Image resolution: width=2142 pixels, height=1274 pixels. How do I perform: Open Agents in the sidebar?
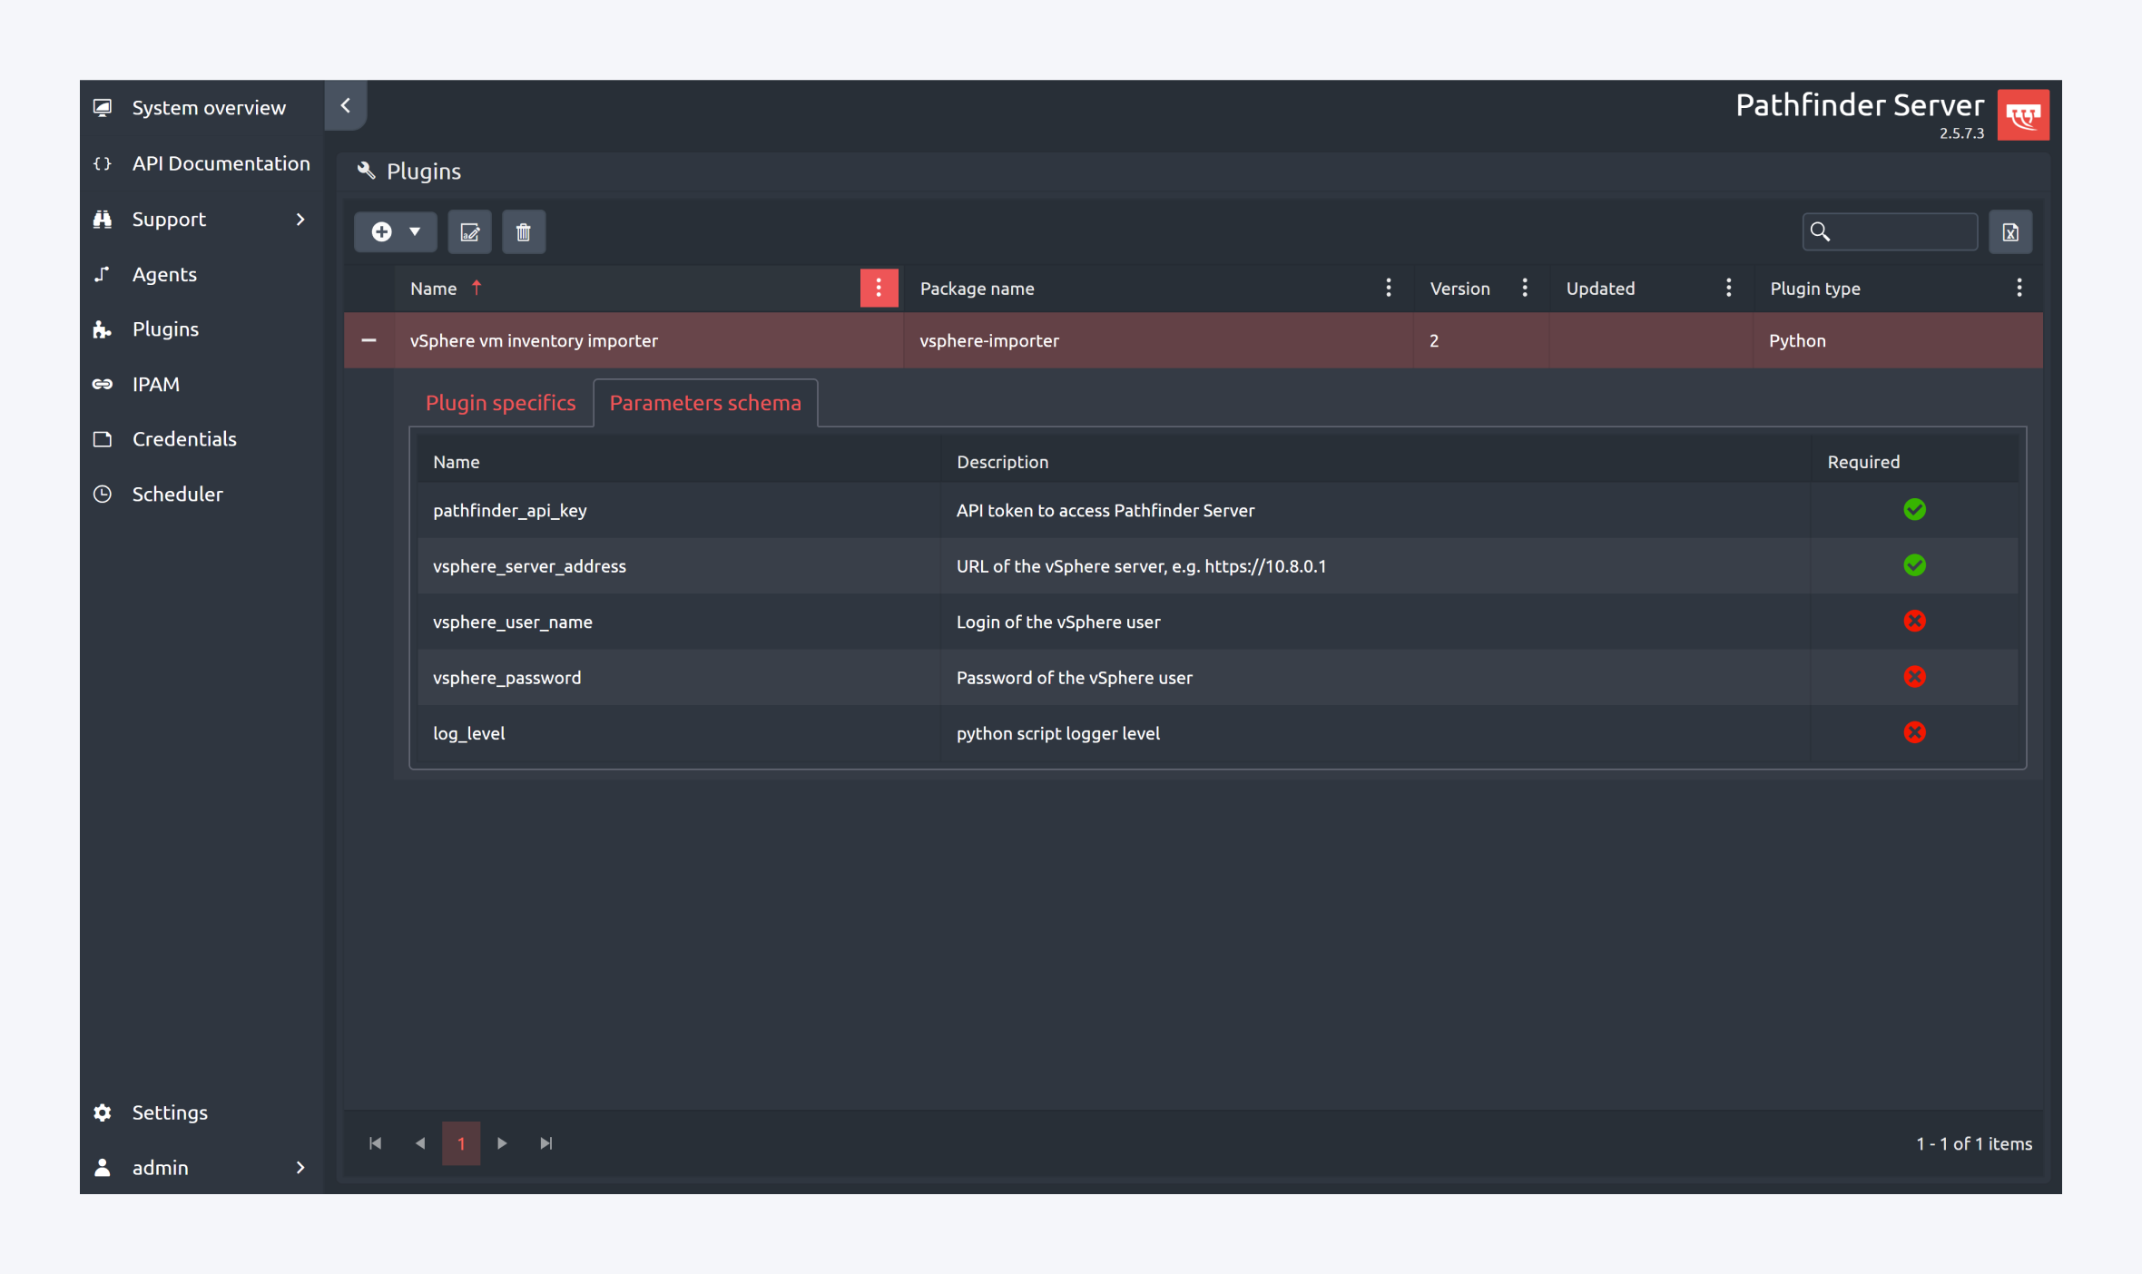pyautogui.click(x=164, y=274)
